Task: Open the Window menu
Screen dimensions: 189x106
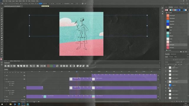Action: point(33,1)
